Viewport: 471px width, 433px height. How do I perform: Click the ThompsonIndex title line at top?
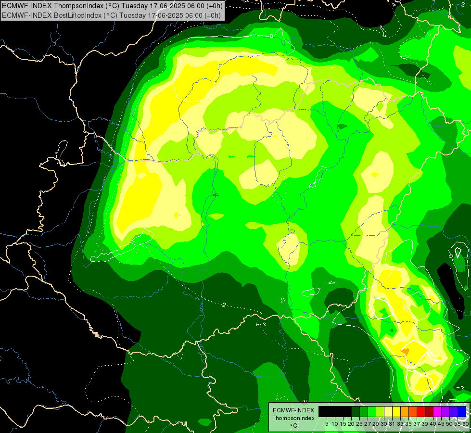113,6
